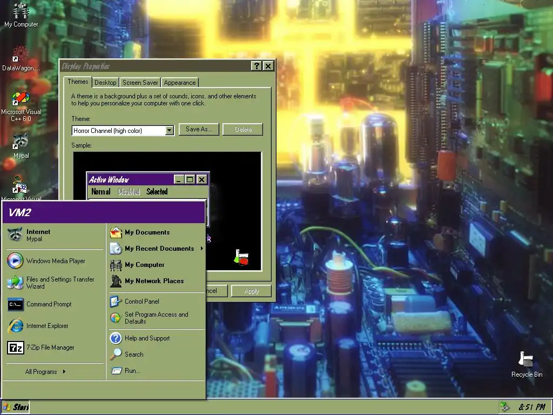
Task: Click Normal in the sample window menu
Action: click(101, 192)
